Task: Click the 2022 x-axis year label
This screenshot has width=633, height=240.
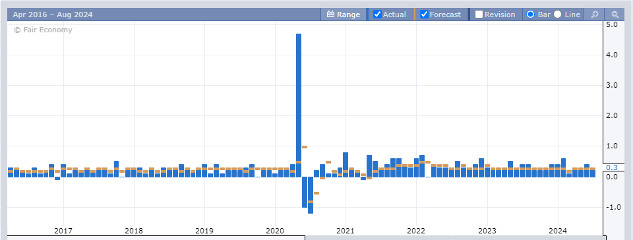Action: (x=416, y=231)
